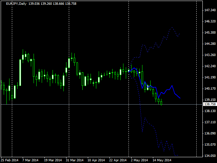The height and width of the screenshot is (163, 217).
Task: Click the 10 Apr 2014 date label
Action: tap(96, 160)
